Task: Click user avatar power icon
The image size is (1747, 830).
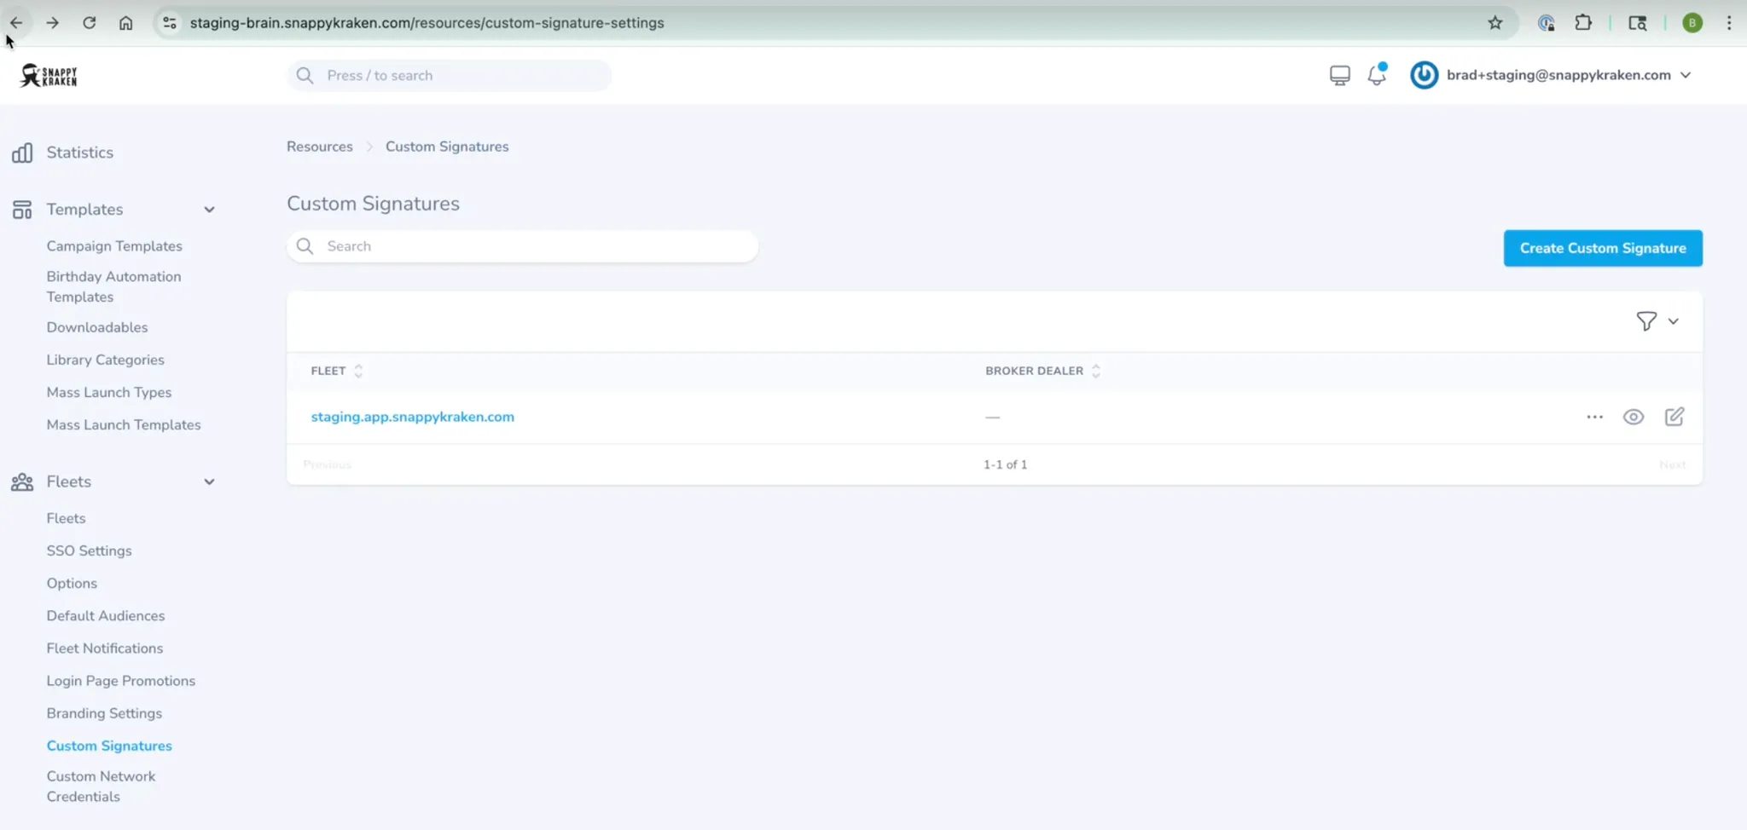Action: click(x=1424, y=75)
